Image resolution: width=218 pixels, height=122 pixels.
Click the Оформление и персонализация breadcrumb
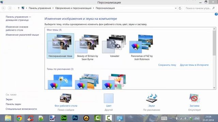click(x=73, y=8)
